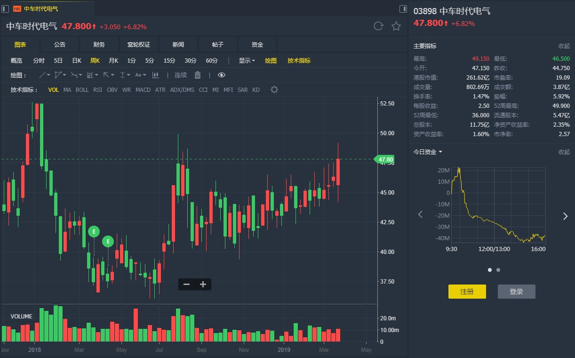Click the first E earnings marker
Screen dimensions: 575x358
coord(94,231)
